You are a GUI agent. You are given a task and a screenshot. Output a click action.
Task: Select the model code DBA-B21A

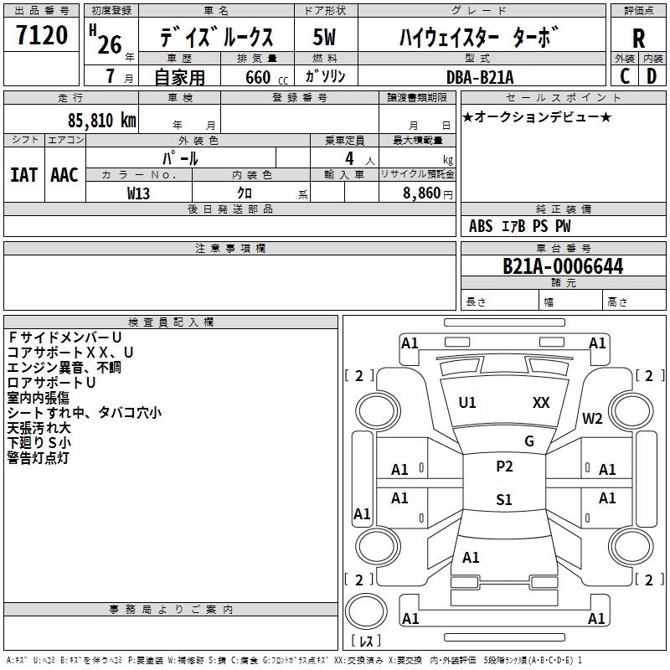[x=480, y=77]
